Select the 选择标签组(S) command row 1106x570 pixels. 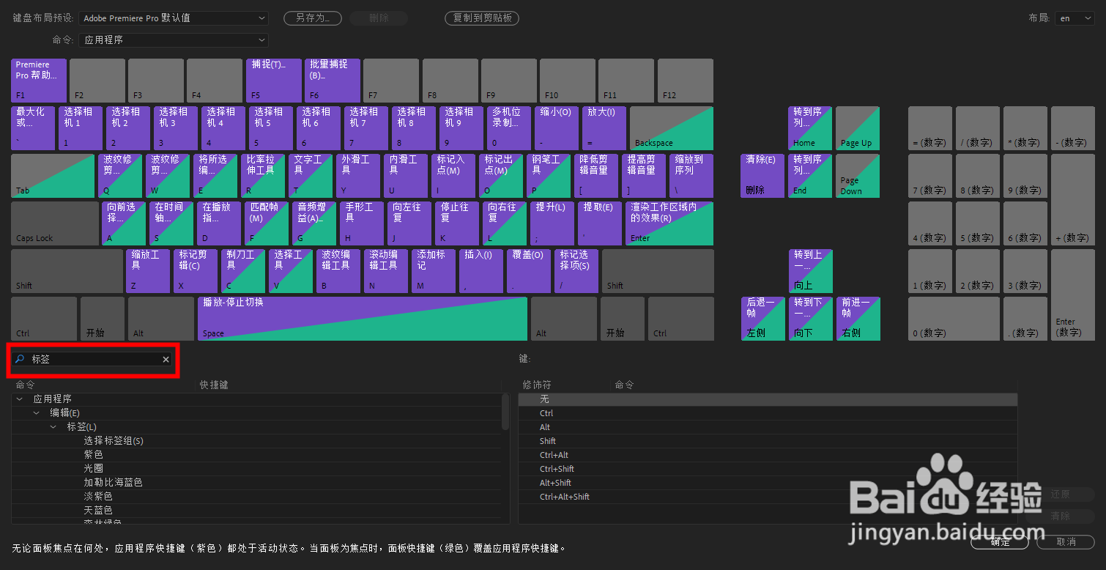pos(256,441)
